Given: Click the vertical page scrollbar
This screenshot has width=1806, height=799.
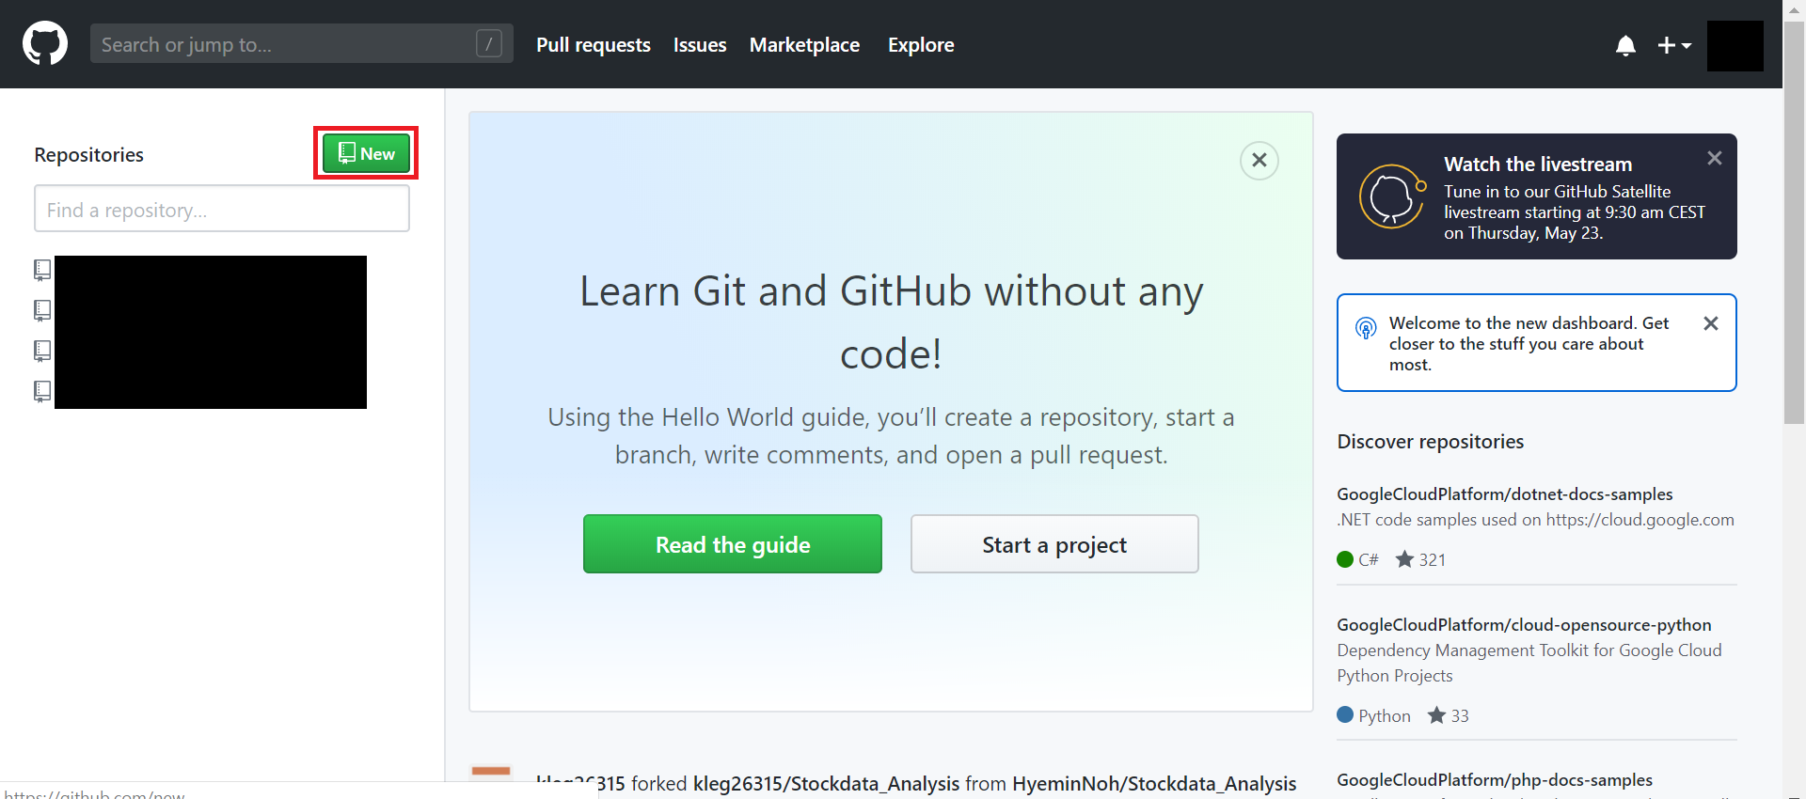Looking at the screenshot, I should pos(1795,224).
